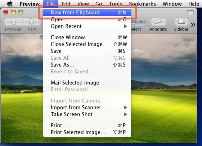202x146 pixels.
Task: Click the toolbar pill button in title bar
Action: point(190,12)
